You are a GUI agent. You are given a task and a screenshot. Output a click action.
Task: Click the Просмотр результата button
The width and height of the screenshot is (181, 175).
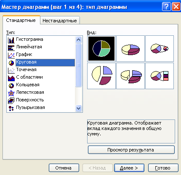tap(131, 150)
